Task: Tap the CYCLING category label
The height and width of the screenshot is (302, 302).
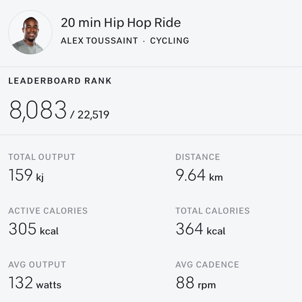Action: [170, 41]
